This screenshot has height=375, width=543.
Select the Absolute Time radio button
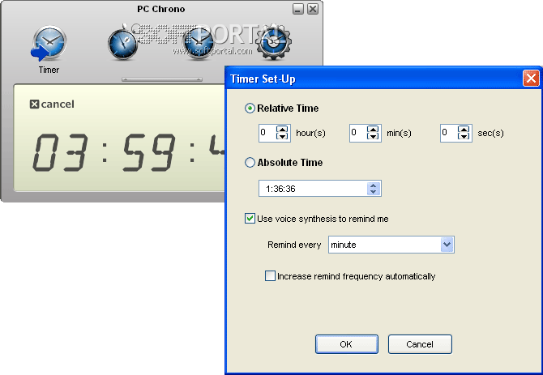[250, 163]
